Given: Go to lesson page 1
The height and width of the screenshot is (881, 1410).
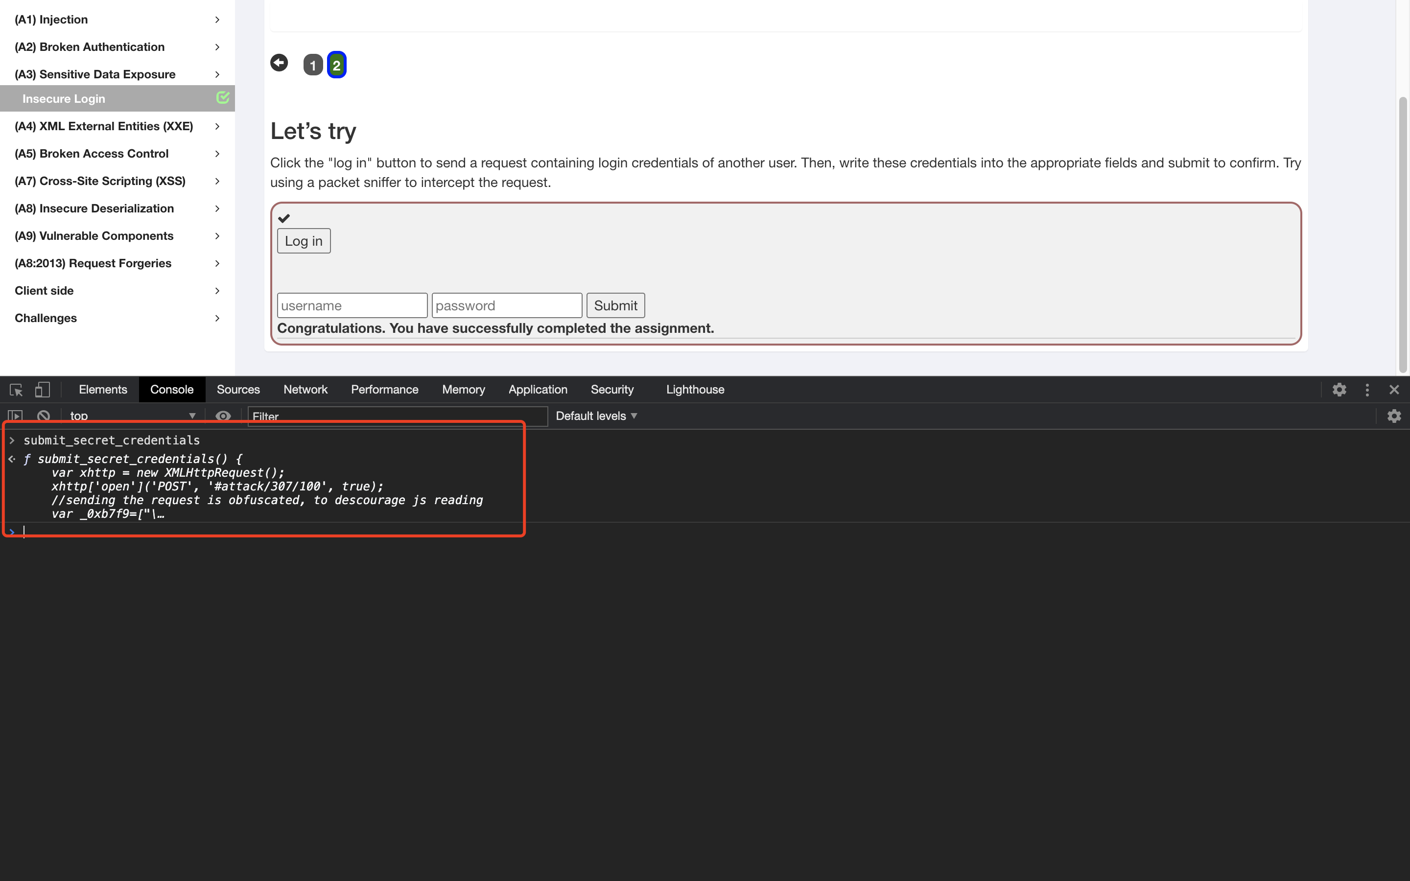Looking at the screenshot, I should (x=313, y=65).
